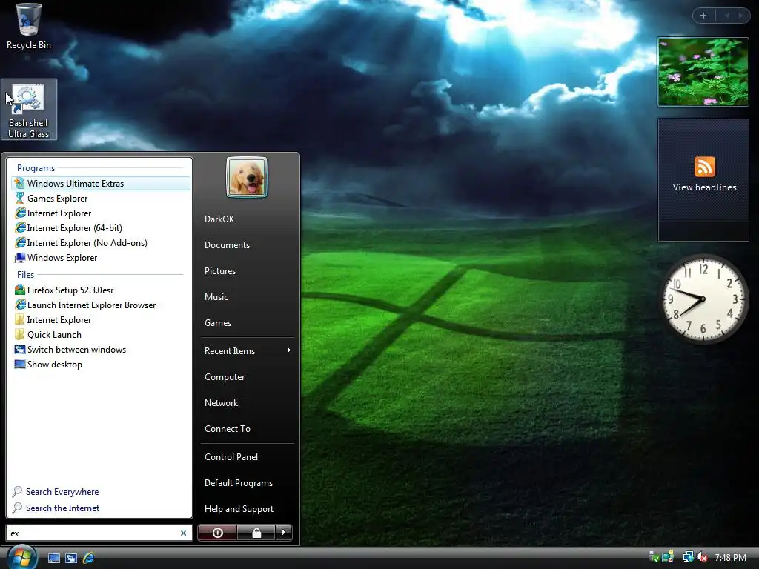
Task: Open Control Panel from the Start menu
Action: (231, 456)
